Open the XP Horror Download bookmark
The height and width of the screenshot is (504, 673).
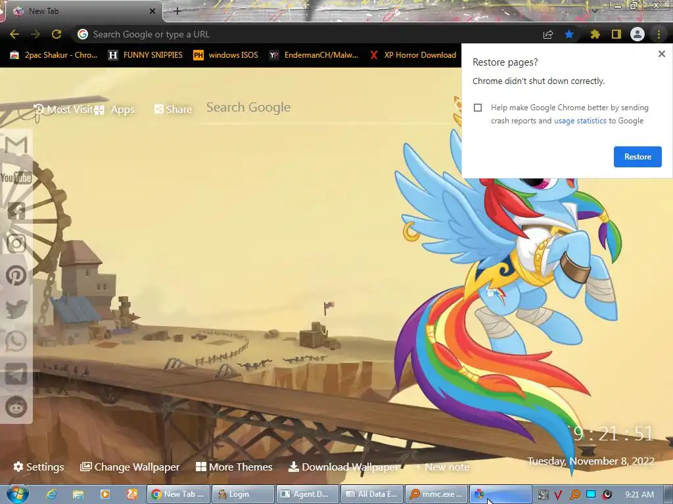pyautogui.click(x=413, y=55)
